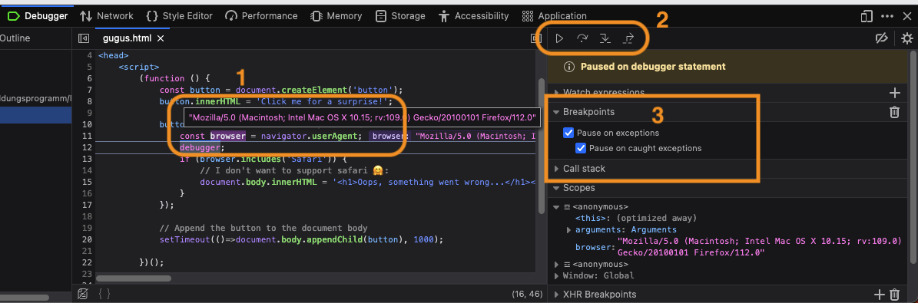Click the <this>: (optimized away) row
The height and width of the screenshot is (303, 918).
[636, 218]
